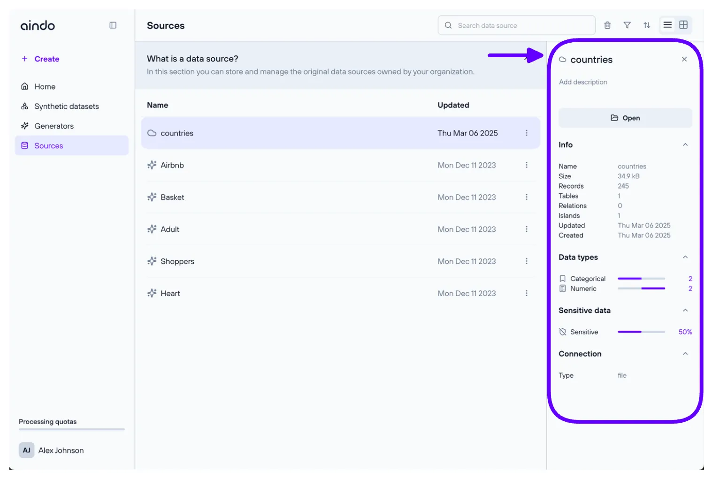Switch to grid view layout

(x=684, y=25)
